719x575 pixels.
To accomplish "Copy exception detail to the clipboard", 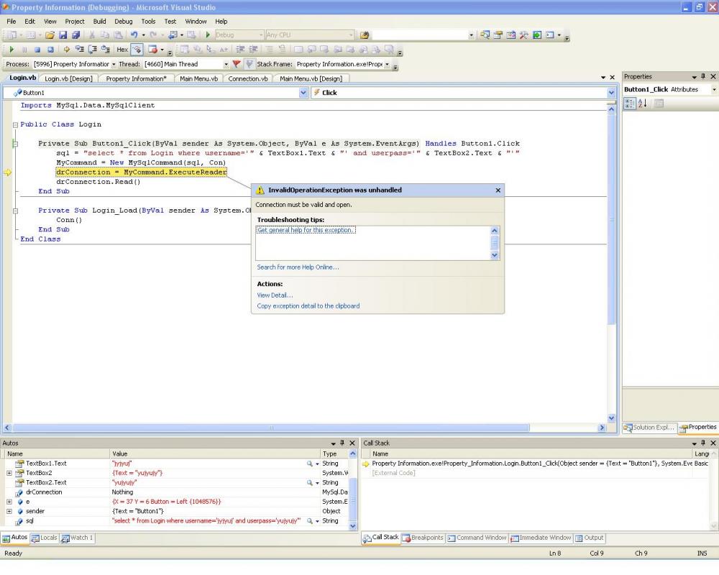I will (x=308, y=306).
